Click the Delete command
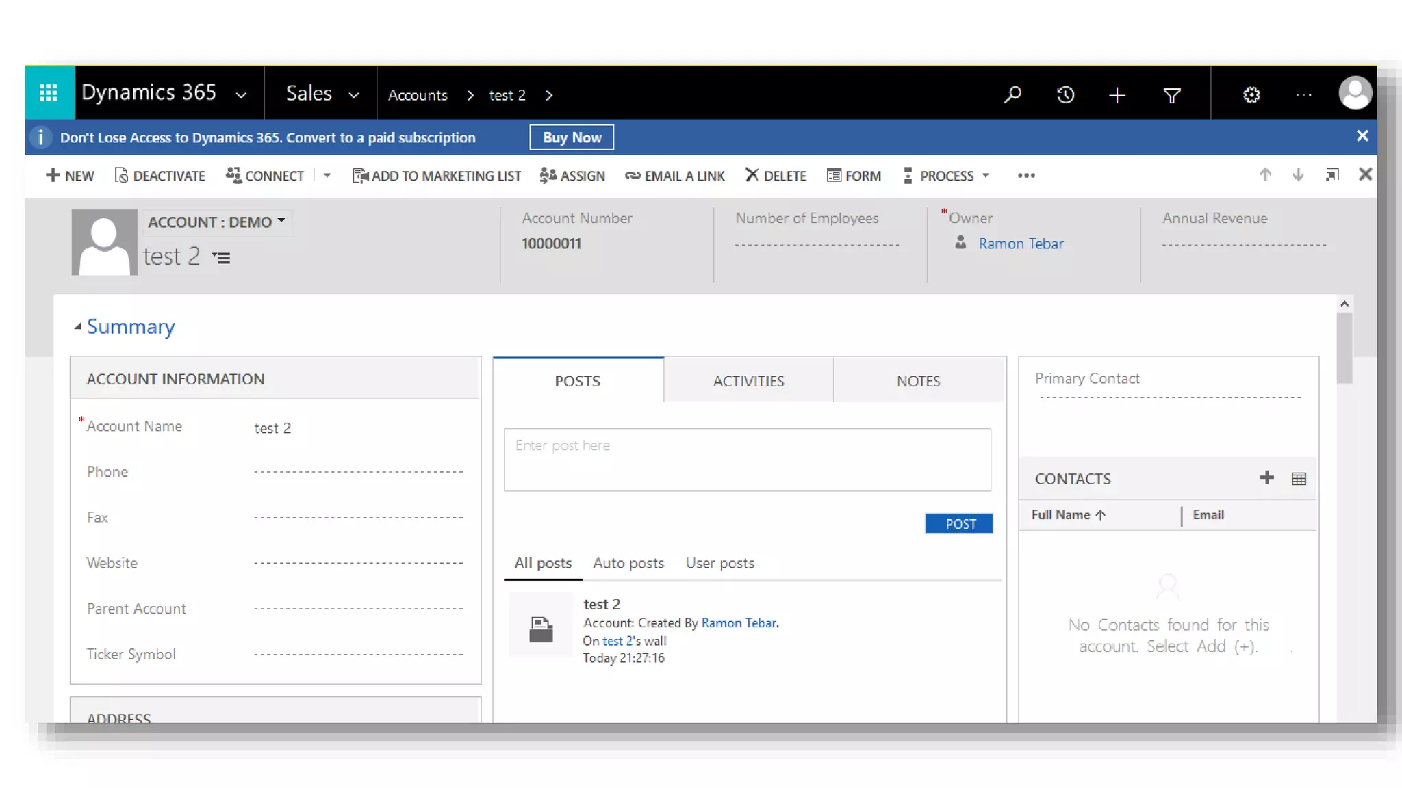 click(776, 176)
